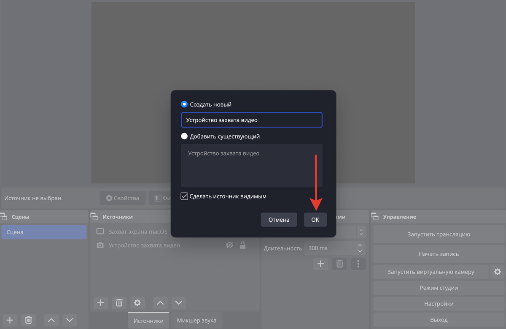Open the scene transition type dropdown
The width and height of the screenshot is (506, 329).
pos(360,232)
